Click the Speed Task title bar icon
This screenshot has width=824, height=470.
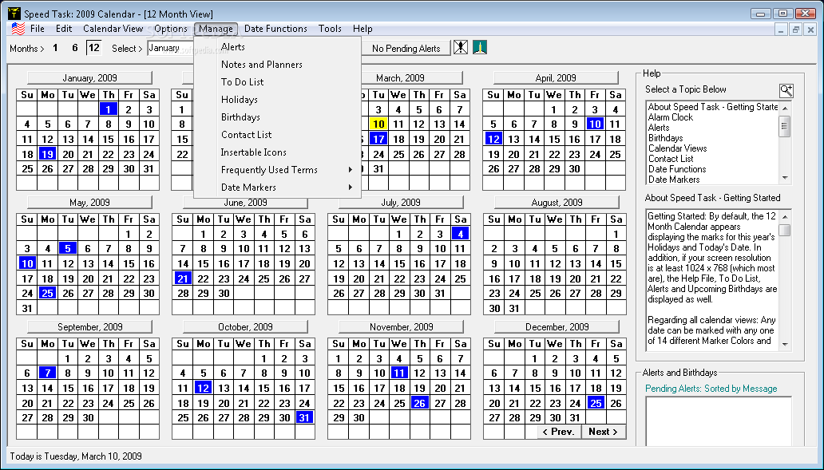click(14, 13)
